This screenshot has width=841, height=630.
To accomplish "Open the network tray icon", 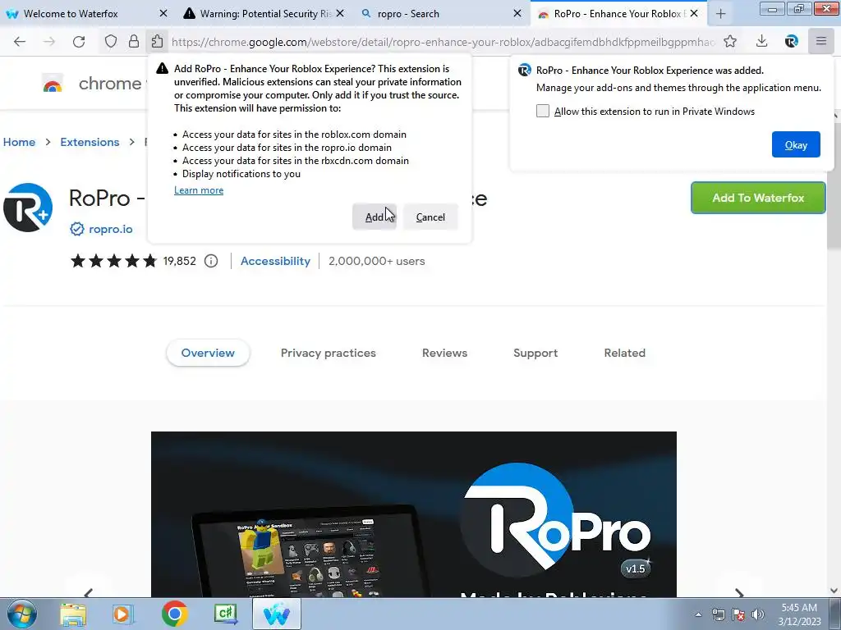I will pos(718,614).
